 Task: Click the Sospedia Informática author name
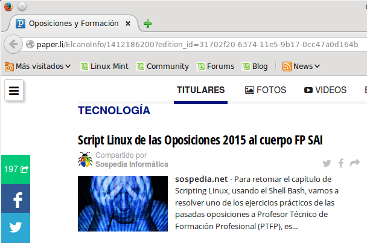point(132,164)
